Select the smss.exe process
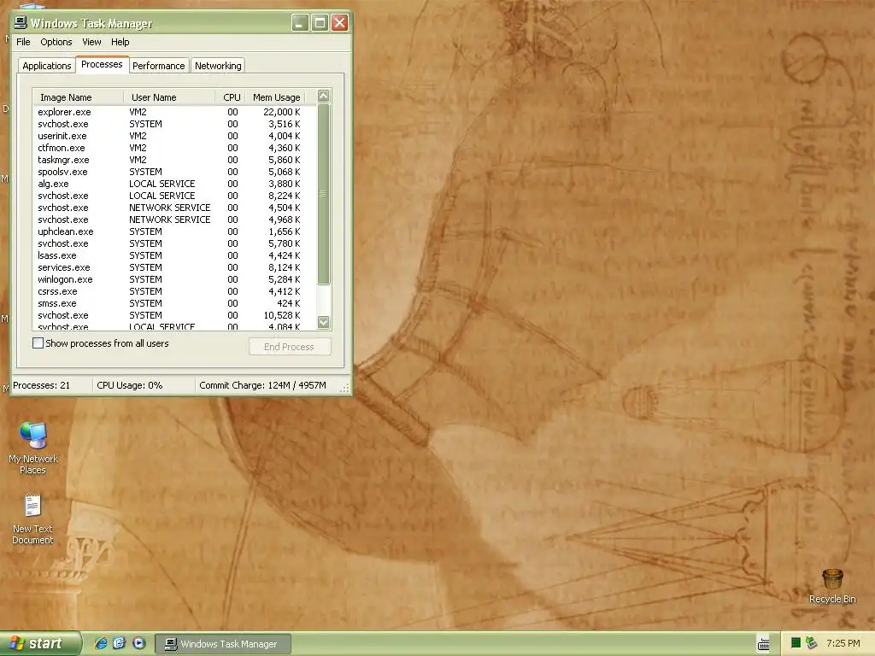 174,303
